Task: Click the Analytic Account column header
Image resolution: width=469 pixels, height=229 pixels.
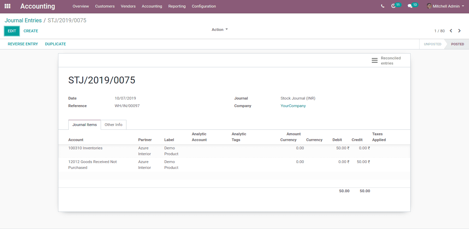Action: [199, 137]
